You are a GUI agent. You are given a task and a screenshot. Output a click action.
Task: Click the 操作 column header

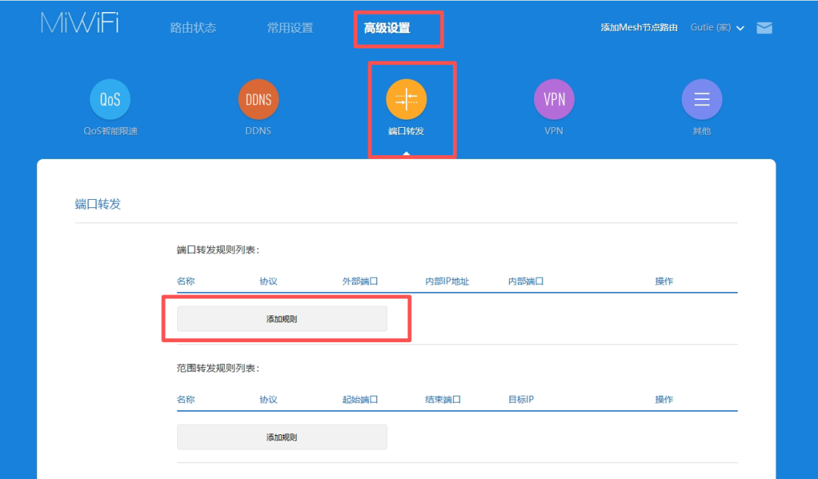click(663, 281)
